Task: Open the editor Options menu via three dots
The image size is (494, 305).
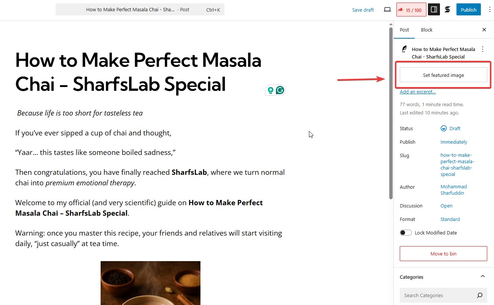Action: 490,9
